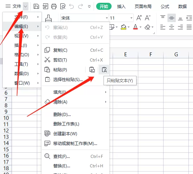Click the paste as picture icon
This screenshot has height=174, width=193.
[x=92, y=70]
